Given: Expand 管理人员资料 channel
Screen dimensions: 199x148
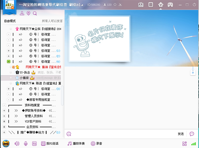Looking at the screenshot, I should coord(4,116).
